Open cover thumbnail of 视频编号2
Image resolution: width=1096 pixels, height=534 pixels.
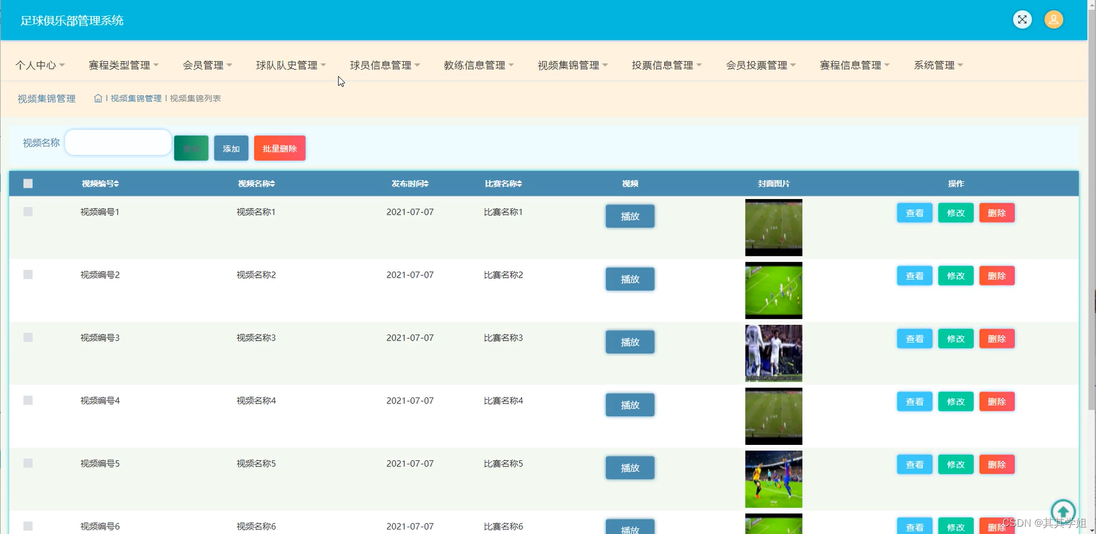coord(774,290)
